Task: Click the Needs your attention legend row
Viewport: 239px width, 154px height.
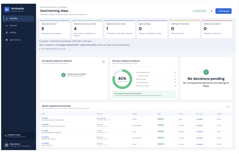Action: [x=156, y=86]
